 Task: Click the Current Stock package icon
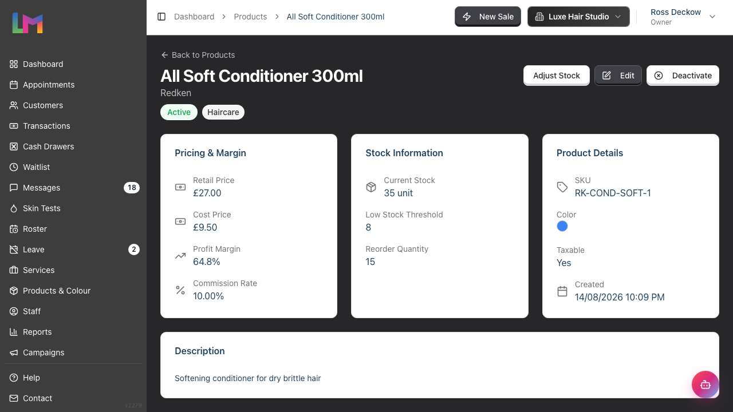pos(371,187)
